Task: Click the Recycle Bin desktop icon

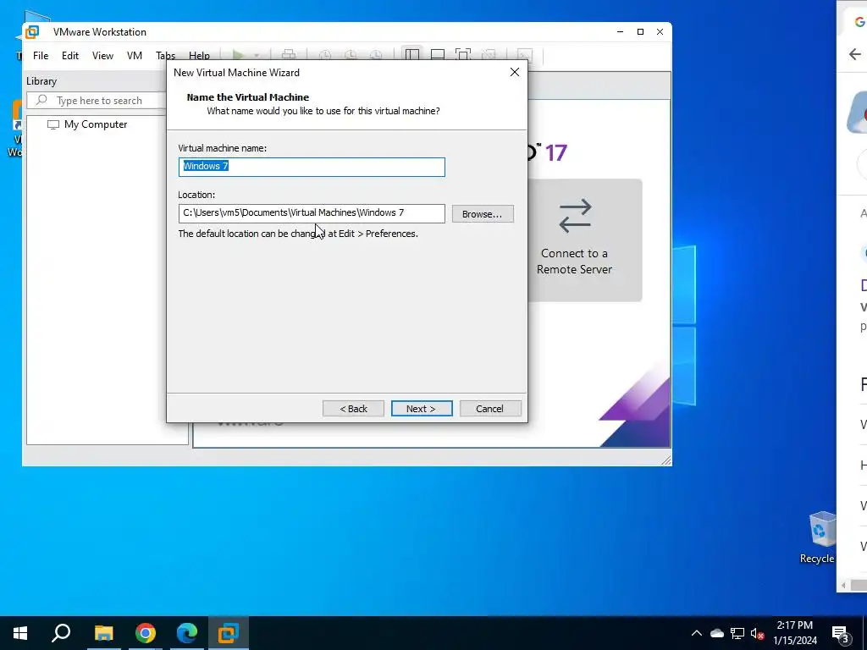Action: pyautogui.click(x=819, y=537)
